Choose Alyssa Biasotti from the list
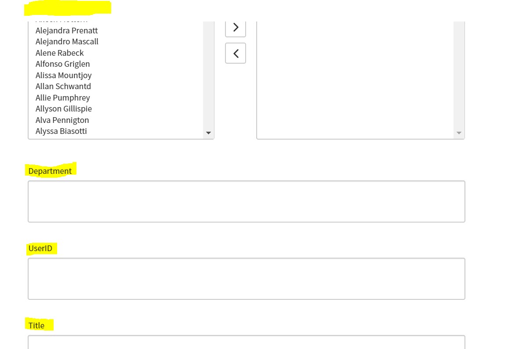This screenshot has width=519, height=349. (x=61, y=131)
